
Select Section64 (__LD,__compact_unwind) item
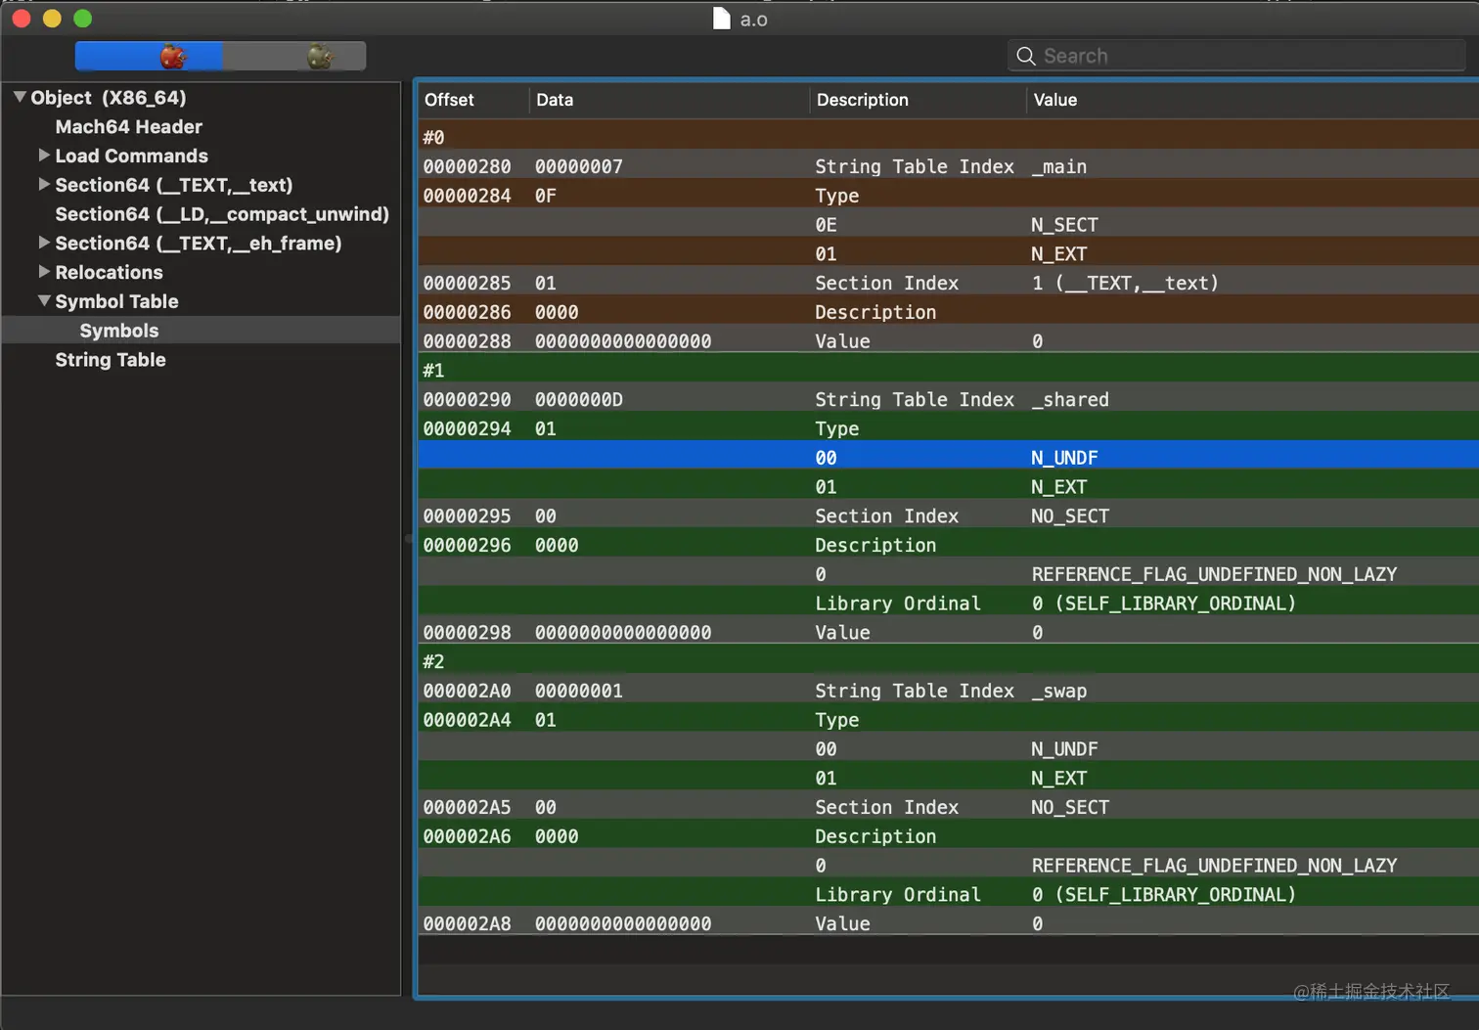(x=222, y=214)
